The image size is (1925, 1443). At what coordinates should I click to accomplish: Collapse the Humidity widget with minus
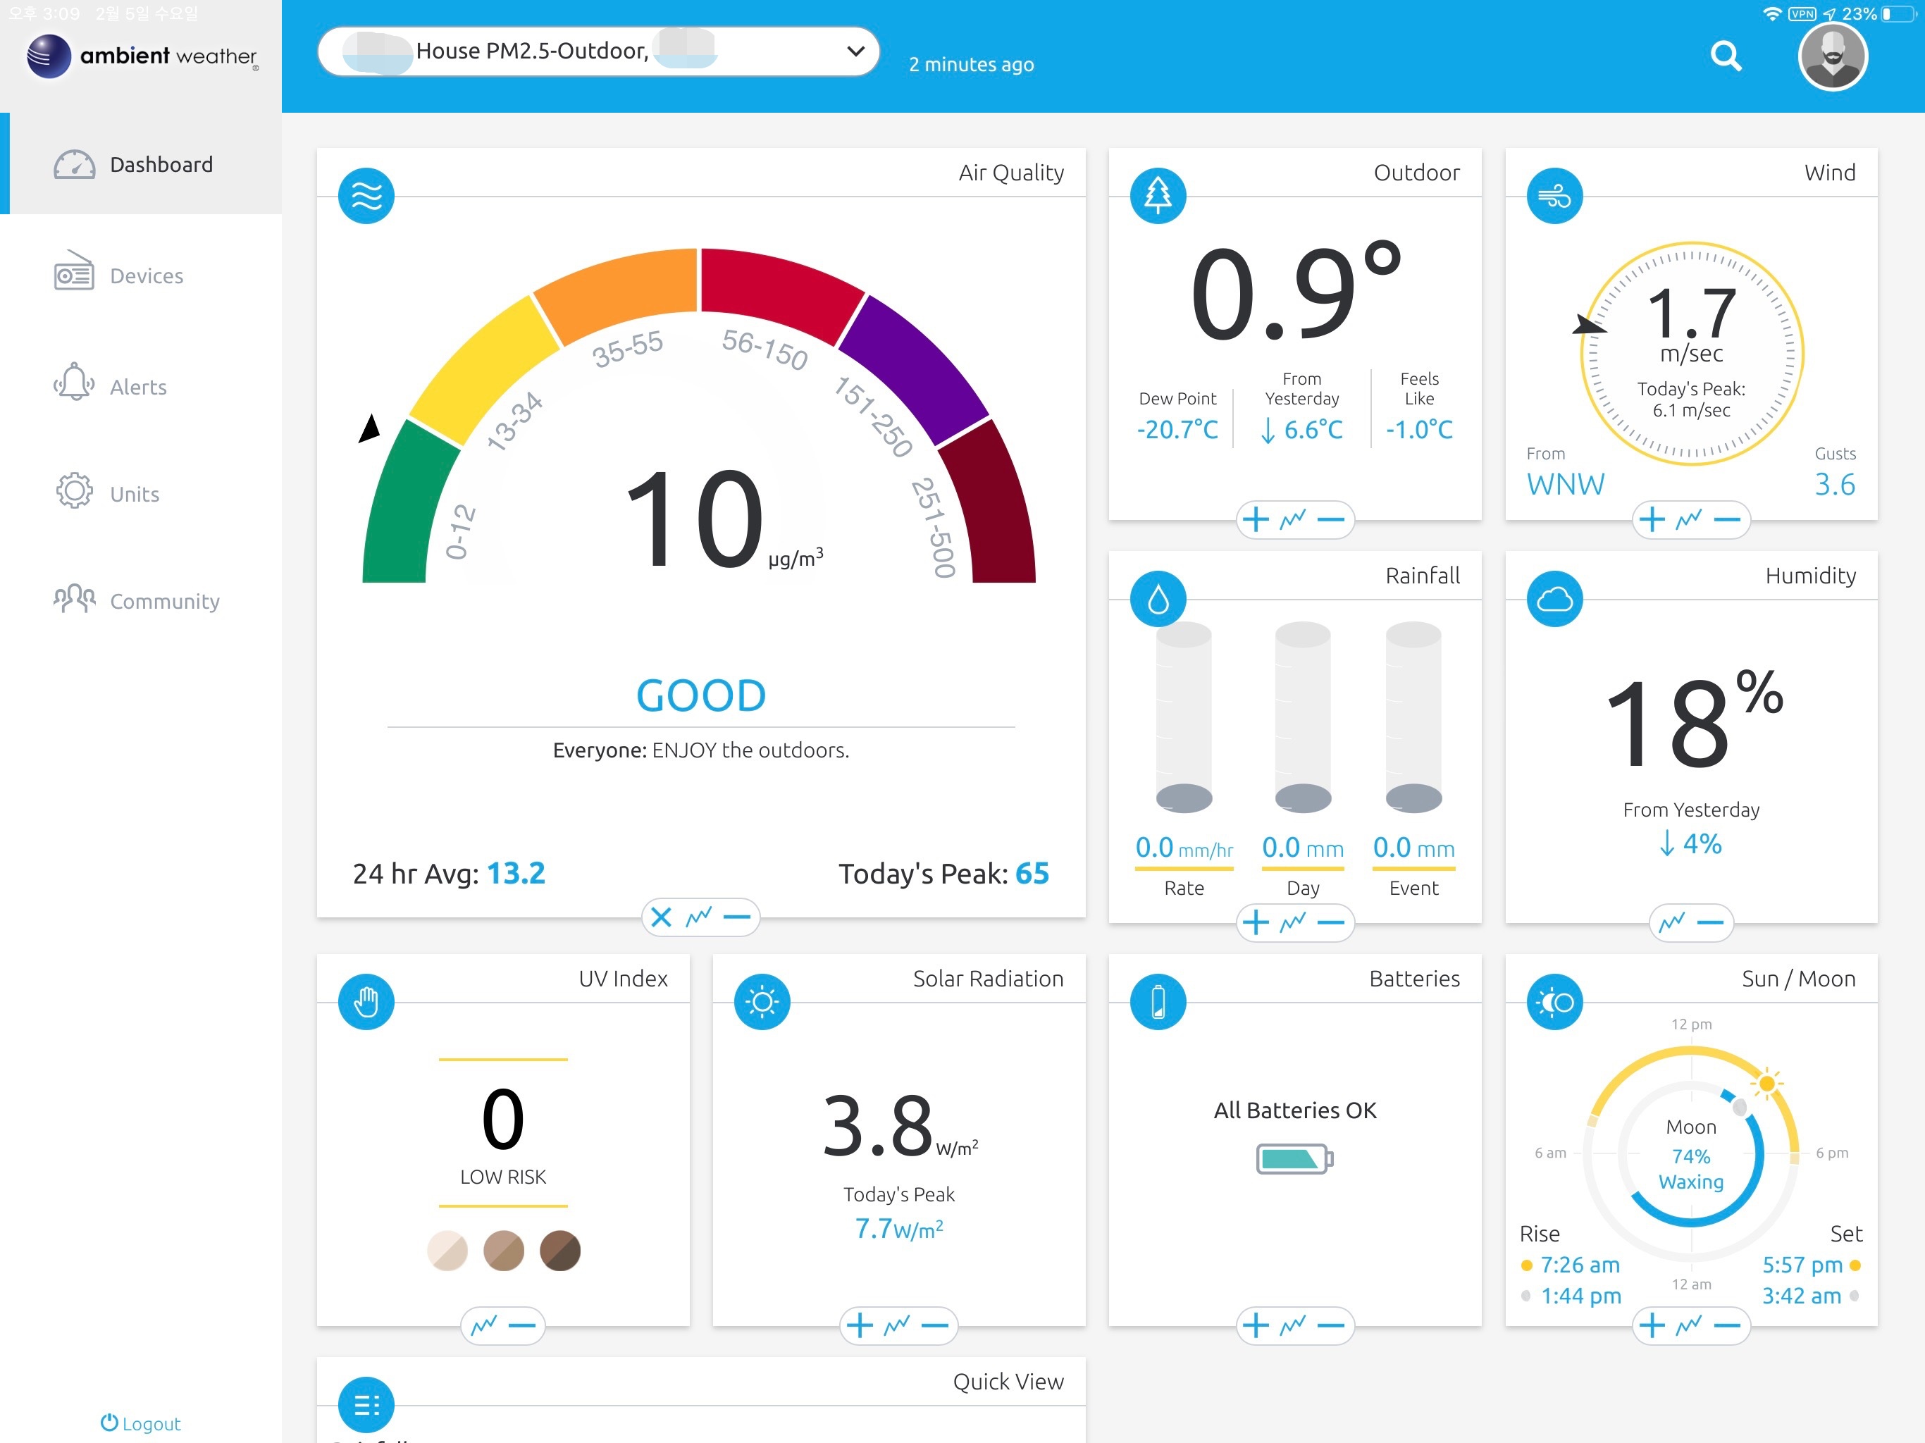coord(1710,922)
